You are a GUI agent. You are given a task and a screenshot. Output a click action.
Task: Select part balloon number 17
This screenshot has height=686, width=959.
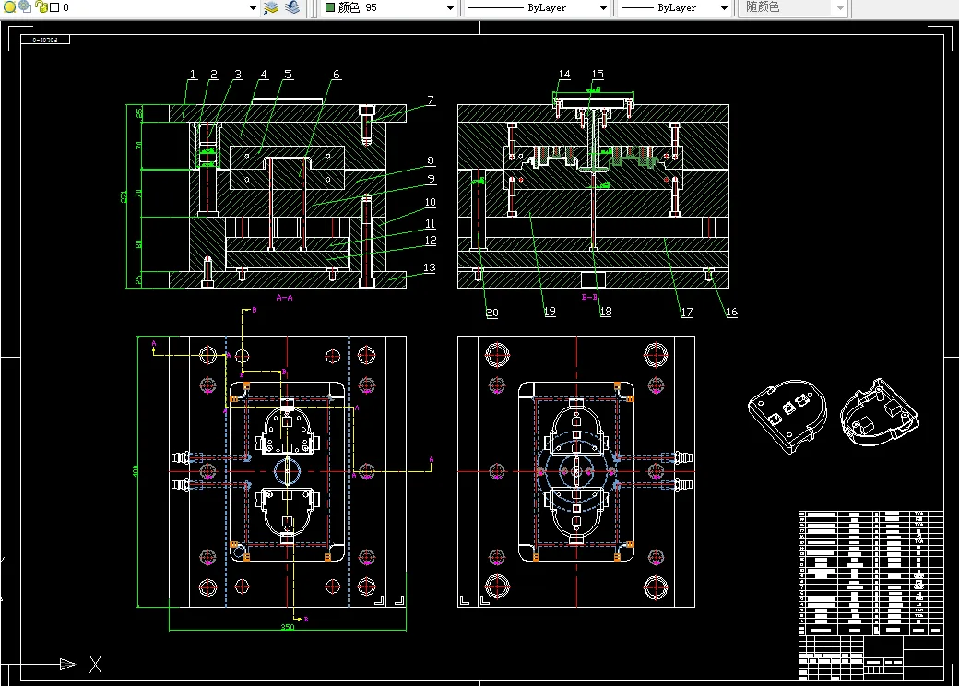(x=687, y=313)
